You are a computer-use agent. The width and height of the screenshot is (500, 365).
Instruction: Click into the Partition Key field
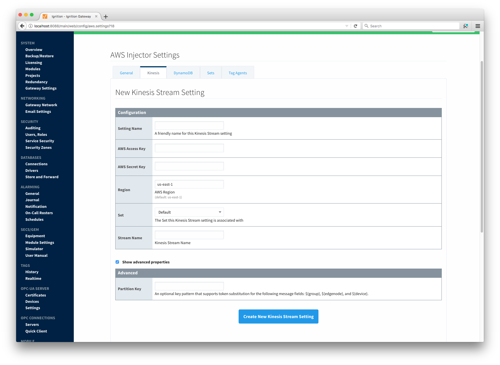click(x=189, y=286)
